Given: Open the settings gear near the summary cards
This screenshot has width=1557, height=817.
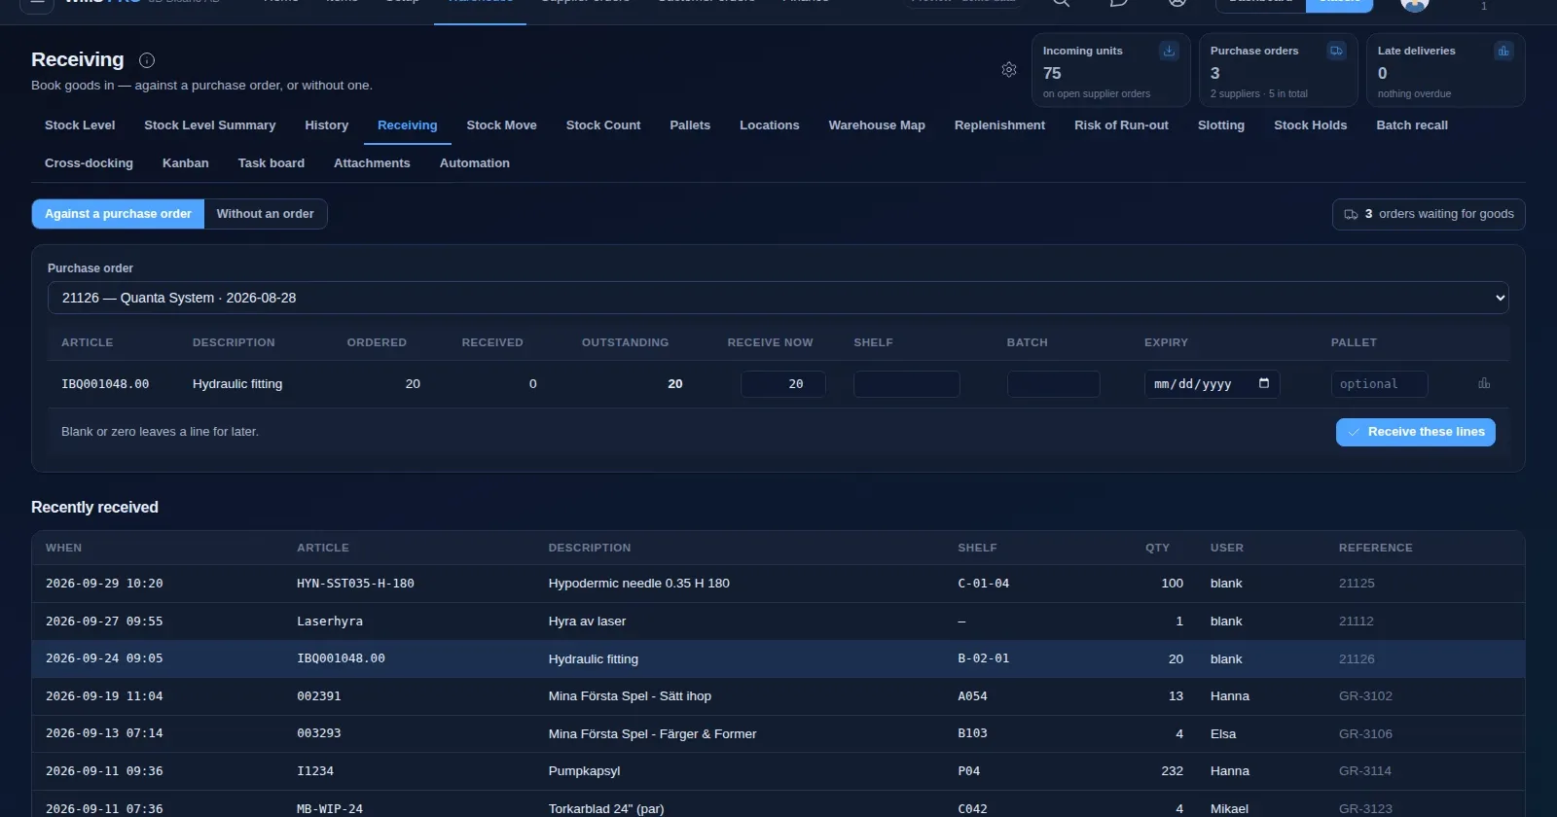Looking at the screenshot, I should tap(1009, 70).
